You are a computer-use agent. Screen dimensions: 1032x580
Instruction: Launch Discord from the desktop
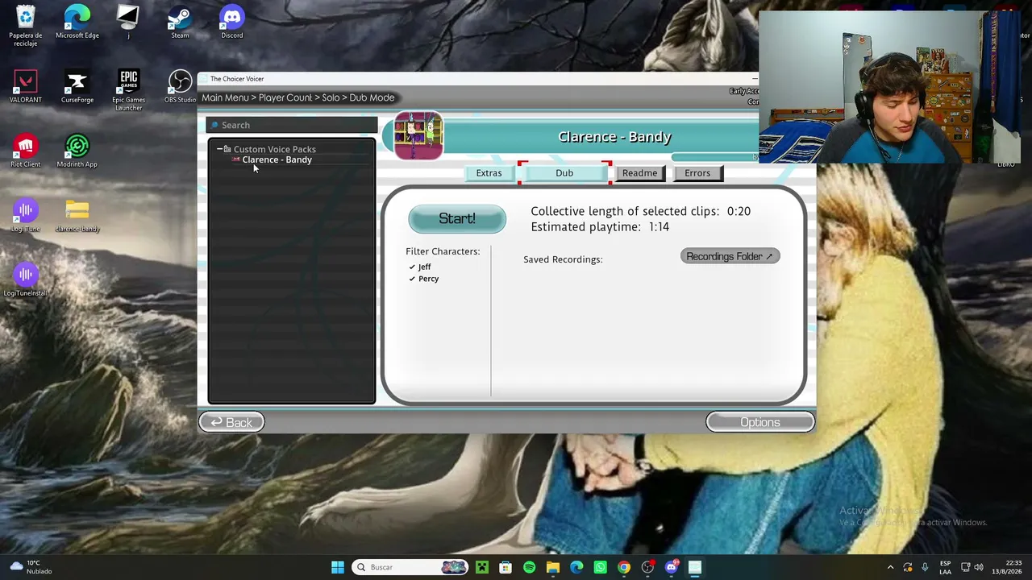tap(231, 22)
